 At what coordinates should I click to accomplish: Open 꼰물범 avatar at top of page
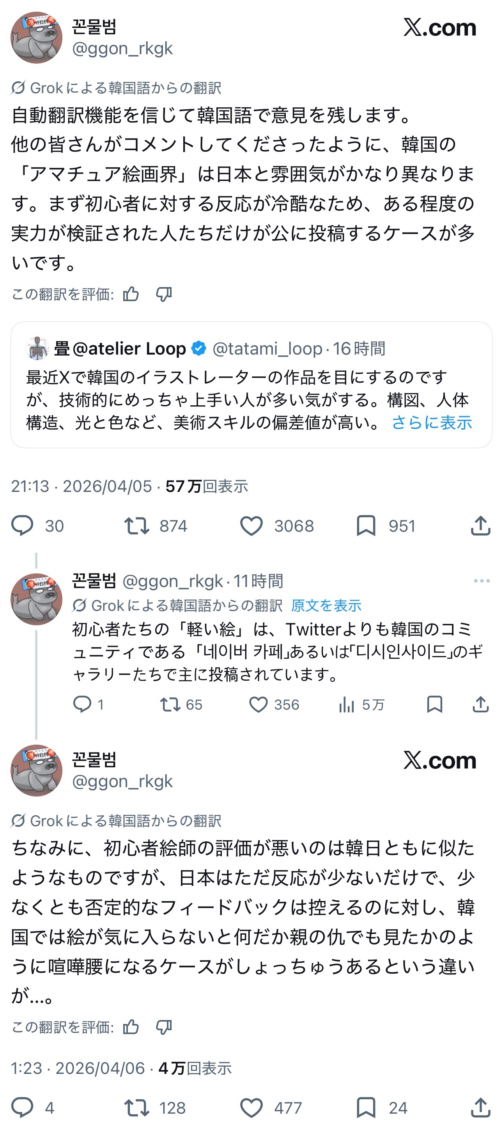37,38
